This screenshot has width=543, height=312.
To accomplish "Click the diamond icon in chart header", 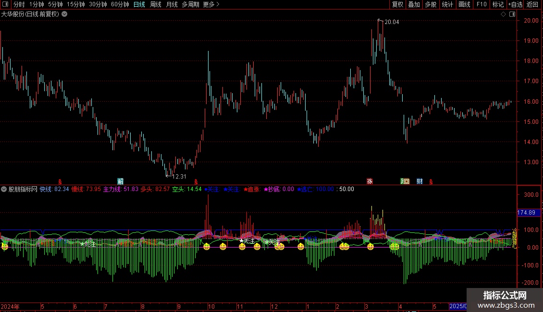I will pos(503,14).
